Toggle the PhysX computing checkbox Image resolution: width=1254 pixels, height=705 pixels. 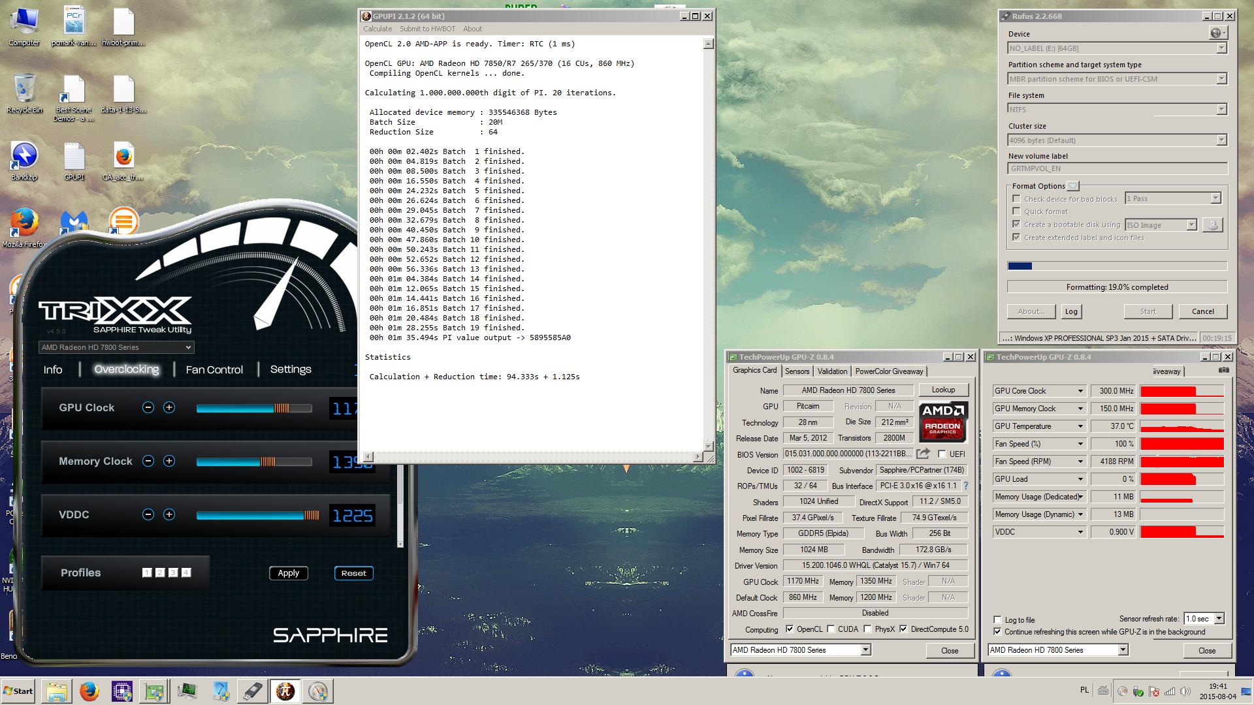tap(867, 629)
